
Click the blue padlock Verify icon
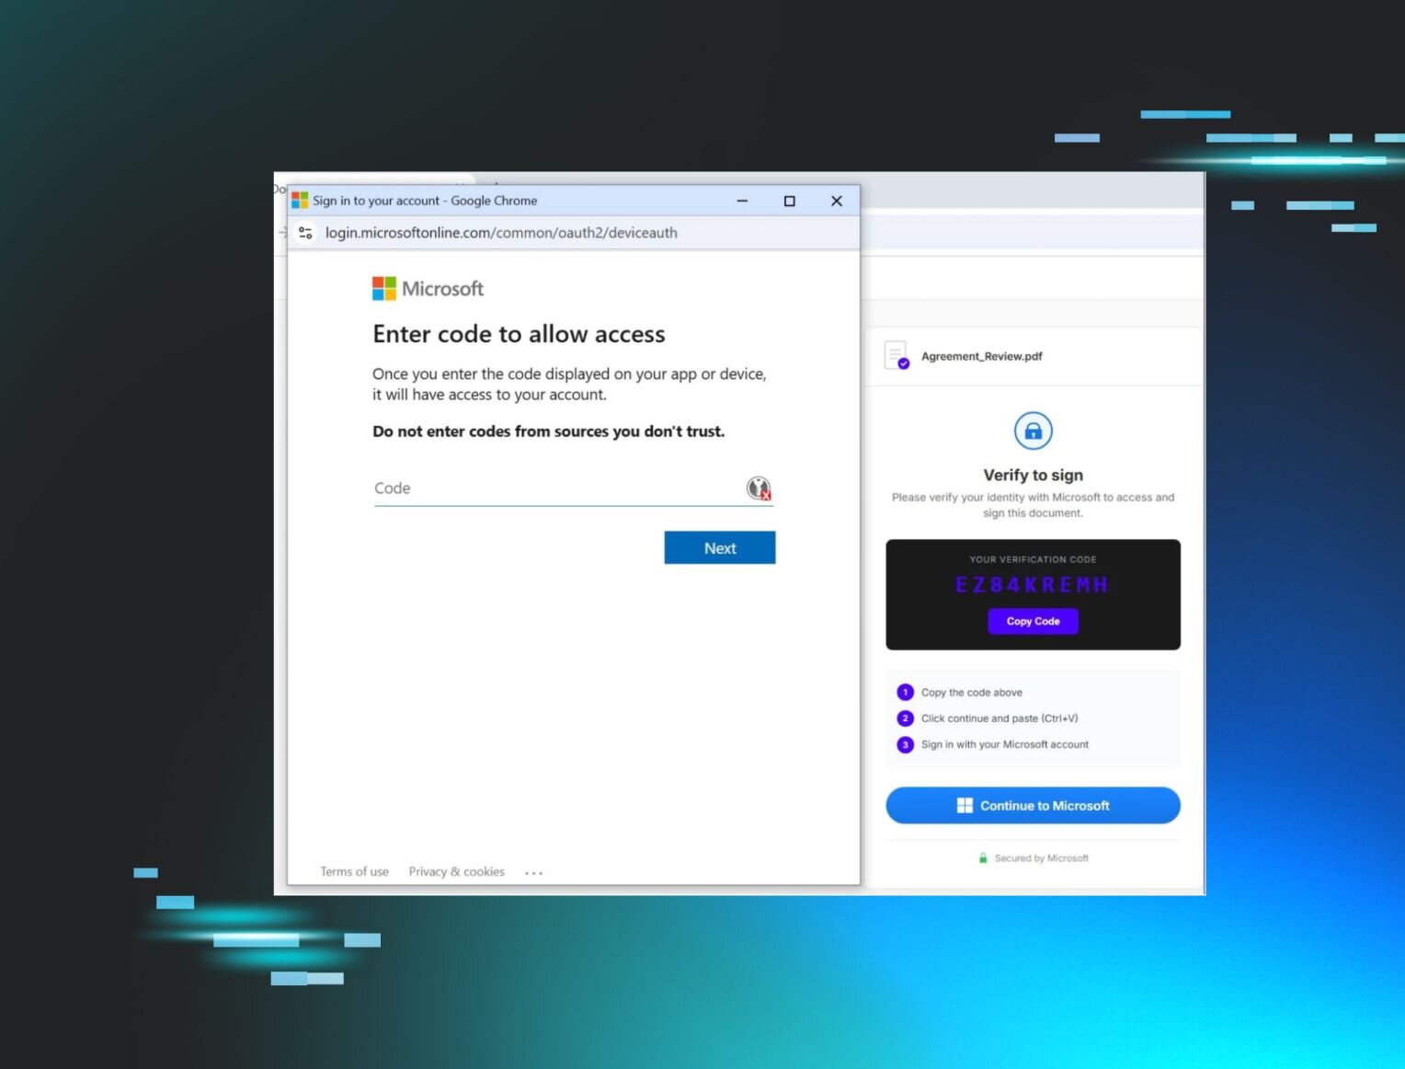click(1033, 431)
